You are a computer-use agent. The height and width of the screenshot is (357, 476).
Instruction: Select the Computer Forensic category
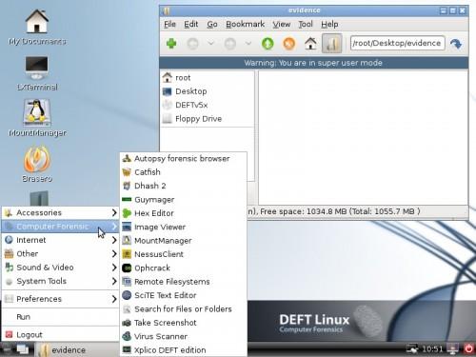point(61,227)
